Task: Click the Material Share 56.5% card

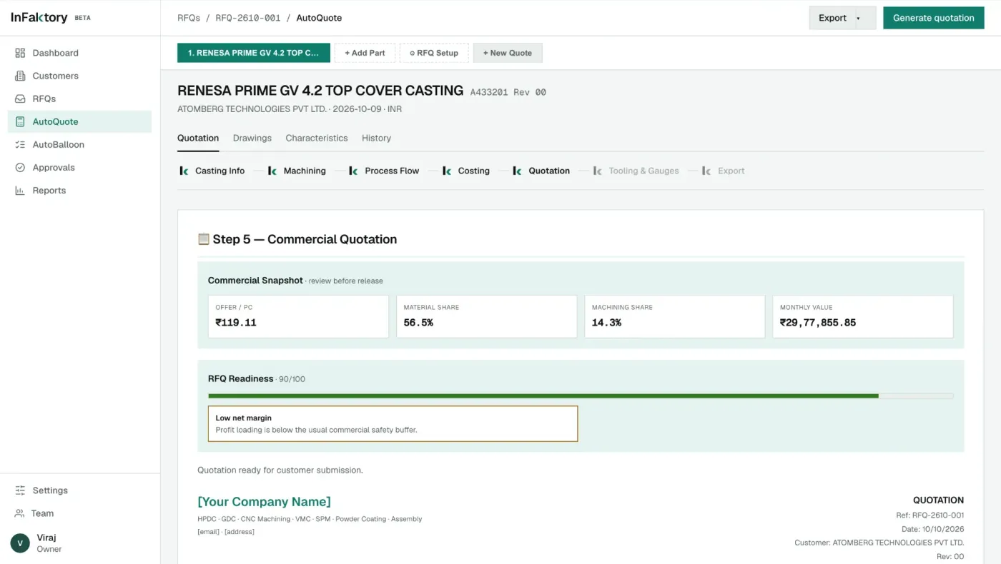Action: 486,316
